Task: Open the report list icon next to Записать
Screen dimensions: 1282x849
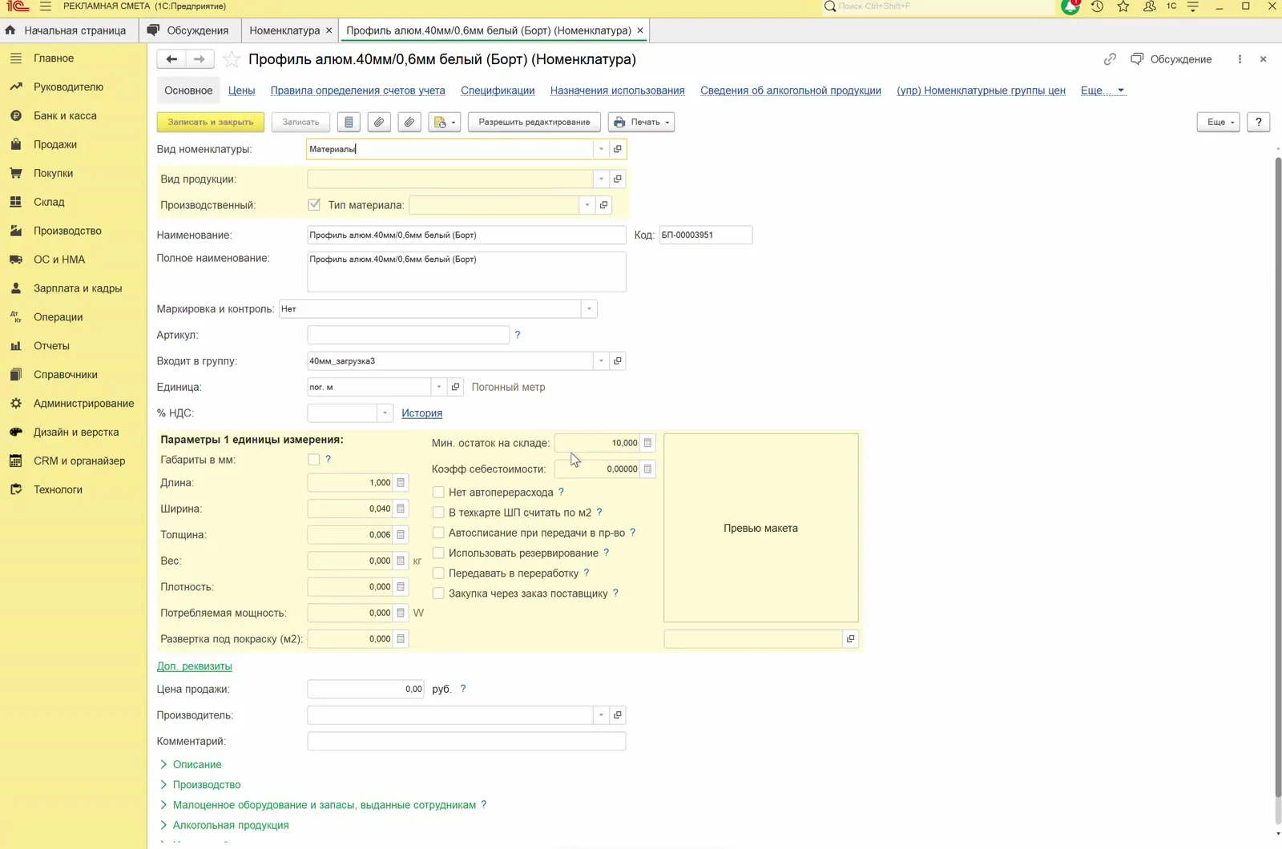Action: [349, 122]
